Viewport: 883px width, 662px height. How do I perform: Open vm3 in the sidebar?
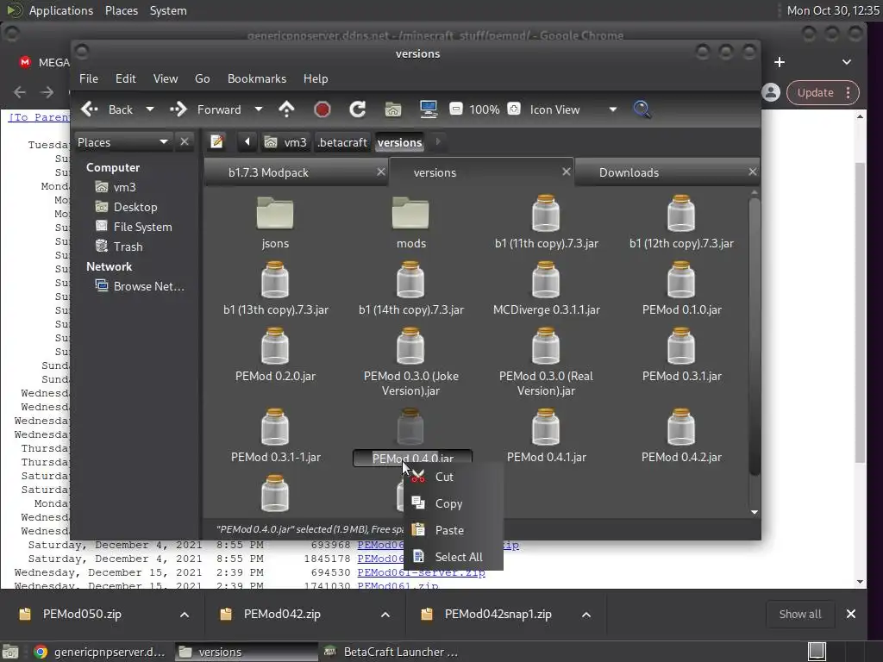coord(124,187)
